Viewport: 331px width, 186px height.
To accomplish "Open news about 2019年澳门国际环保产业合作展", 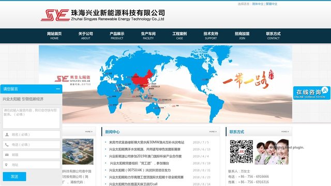I will click(145, 156).
